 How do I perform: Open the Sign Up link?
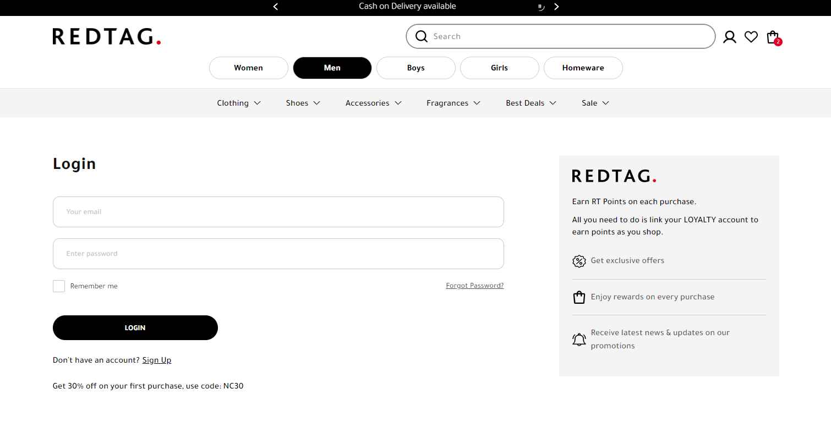click(x=156, y=360)
